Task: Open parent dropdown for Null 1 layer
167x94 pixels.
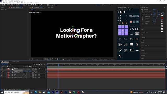Action: (41, 70)
